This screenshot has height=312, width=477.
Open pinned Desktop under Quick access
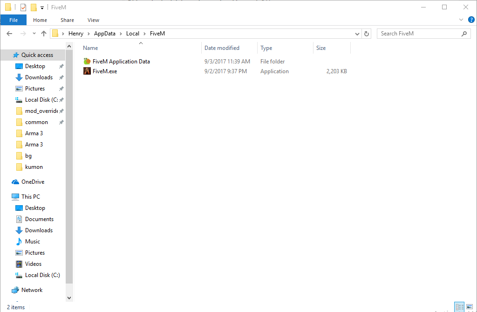click(35, 66)
